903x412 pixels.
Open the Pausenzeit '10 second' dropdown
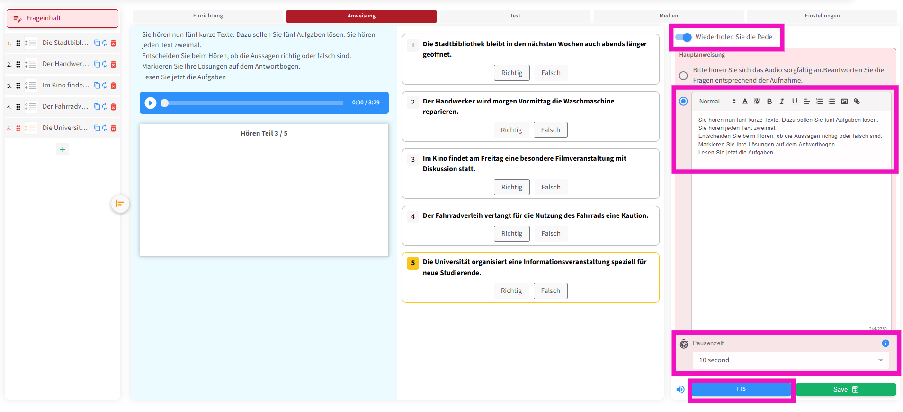[x=790, y=360]
